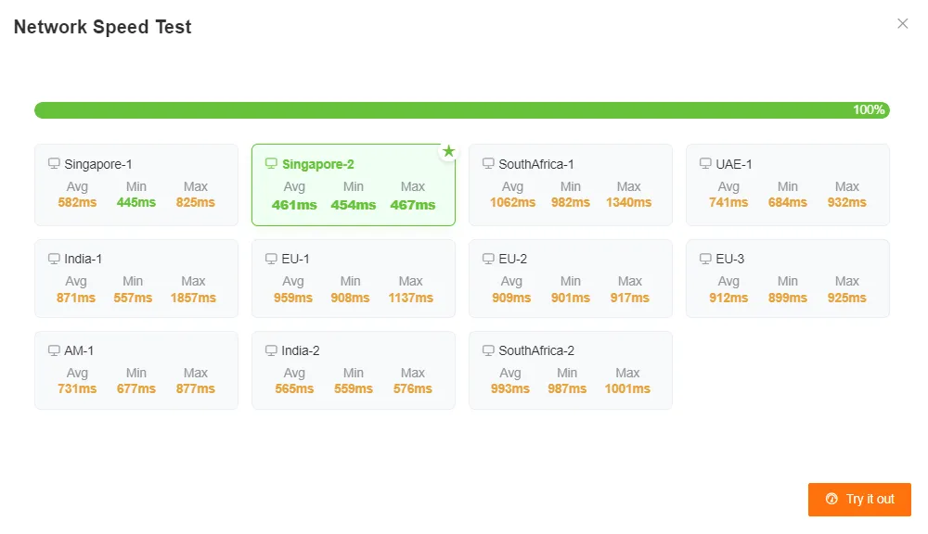Click the monitor icon on EU-3 card

[x=705, y=258]
